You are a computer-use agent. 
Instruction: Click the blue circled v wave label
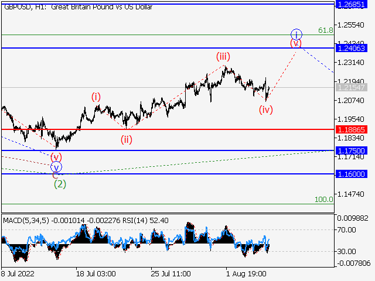(x=56, y=167)
